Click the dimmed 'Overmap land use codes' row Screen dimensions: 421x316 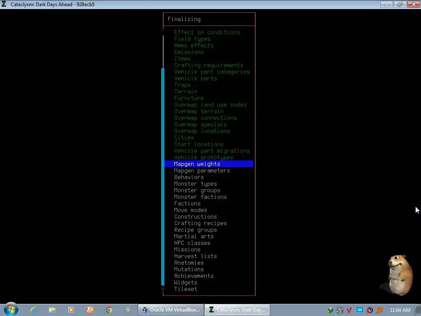click(x=210, y=105)
